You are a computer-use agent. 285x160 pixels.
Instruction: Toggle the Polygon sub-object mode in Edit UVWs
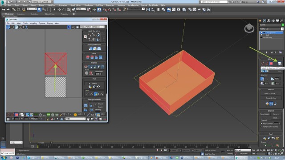tap(16, 115)
